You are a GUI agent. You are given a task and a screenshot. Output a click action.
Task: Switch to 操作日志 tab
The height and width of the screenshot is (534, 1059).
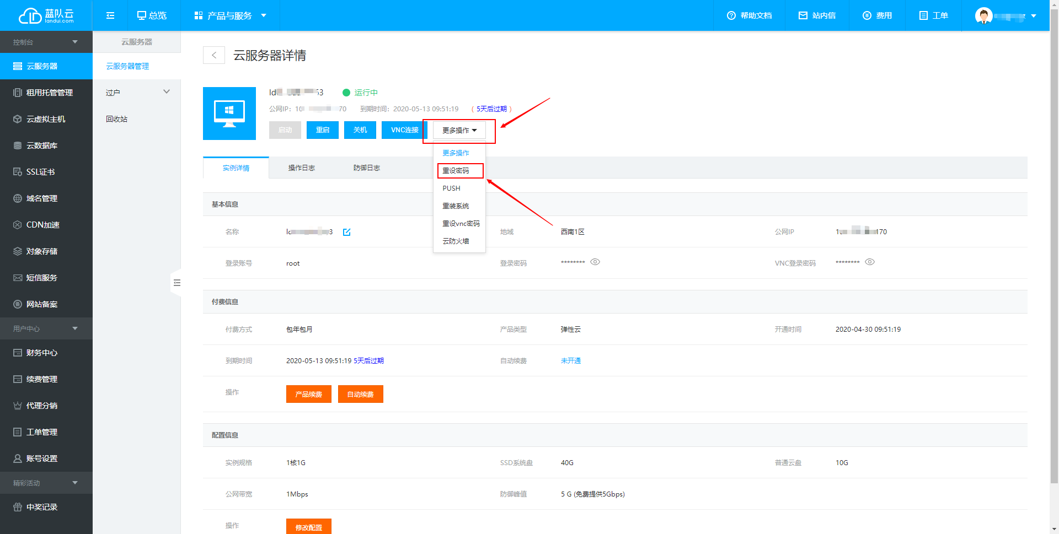302,168
